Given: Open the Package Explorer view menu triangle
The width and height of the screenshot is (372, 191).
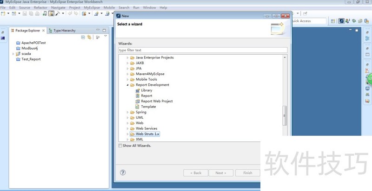Looking at the screenshot, I should pyautogui.click(x=106, y=36).
